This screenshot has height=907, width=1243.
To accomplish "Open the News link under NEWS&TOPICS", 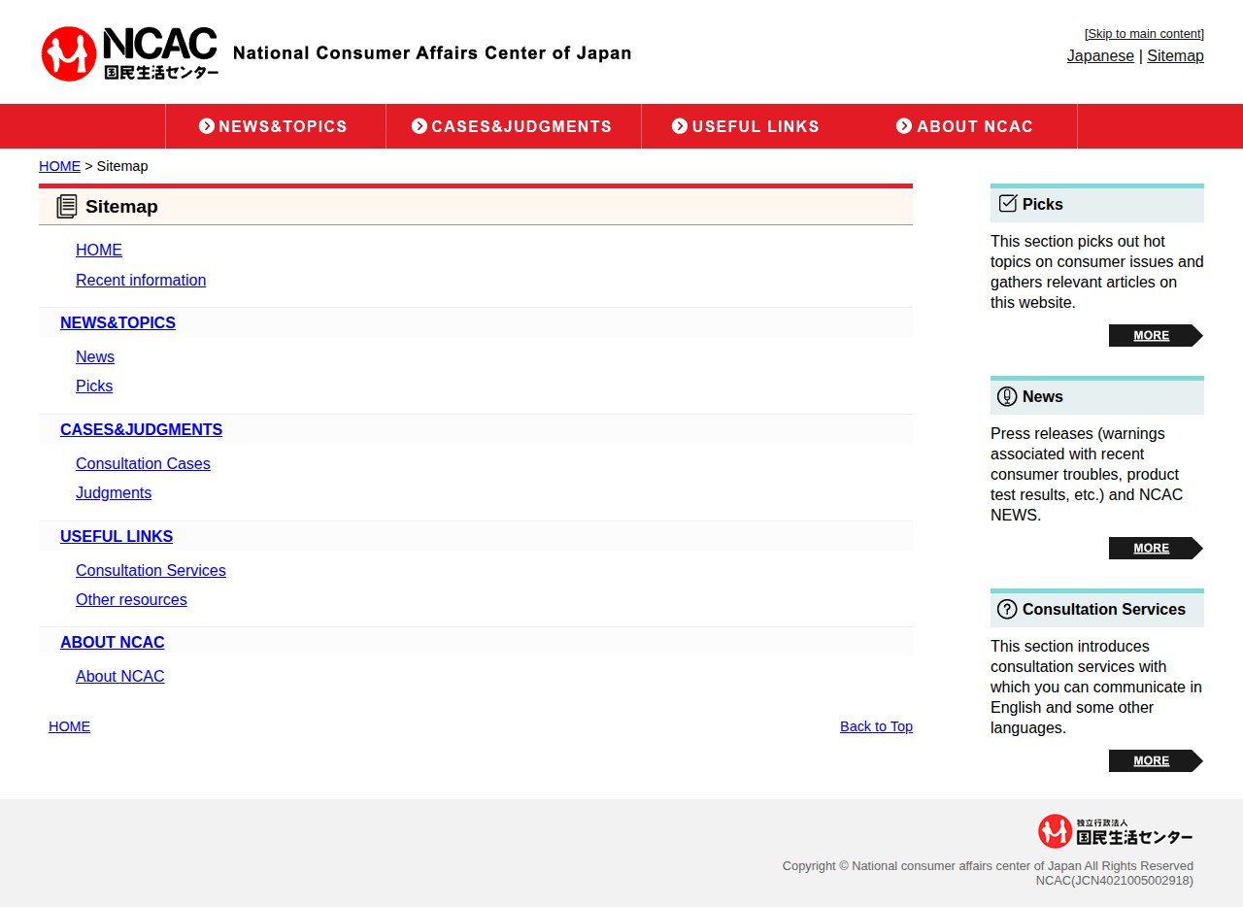I will pos(95,357).
